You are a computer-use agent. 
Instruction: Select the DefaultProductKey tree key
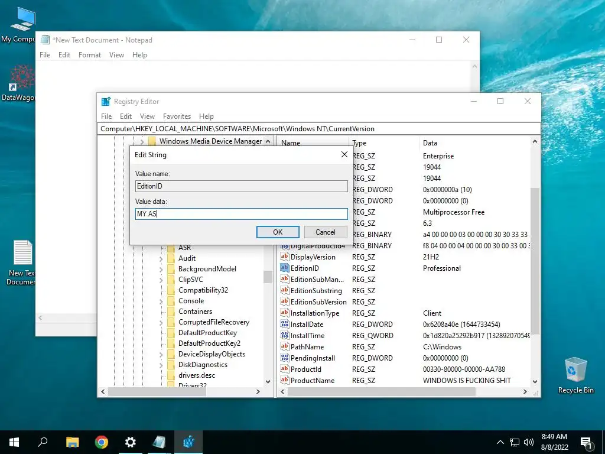tap(207, 332)
